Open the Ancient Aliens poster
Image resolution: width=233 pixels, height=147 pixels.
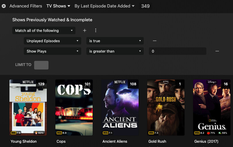[x=120, y=107]
